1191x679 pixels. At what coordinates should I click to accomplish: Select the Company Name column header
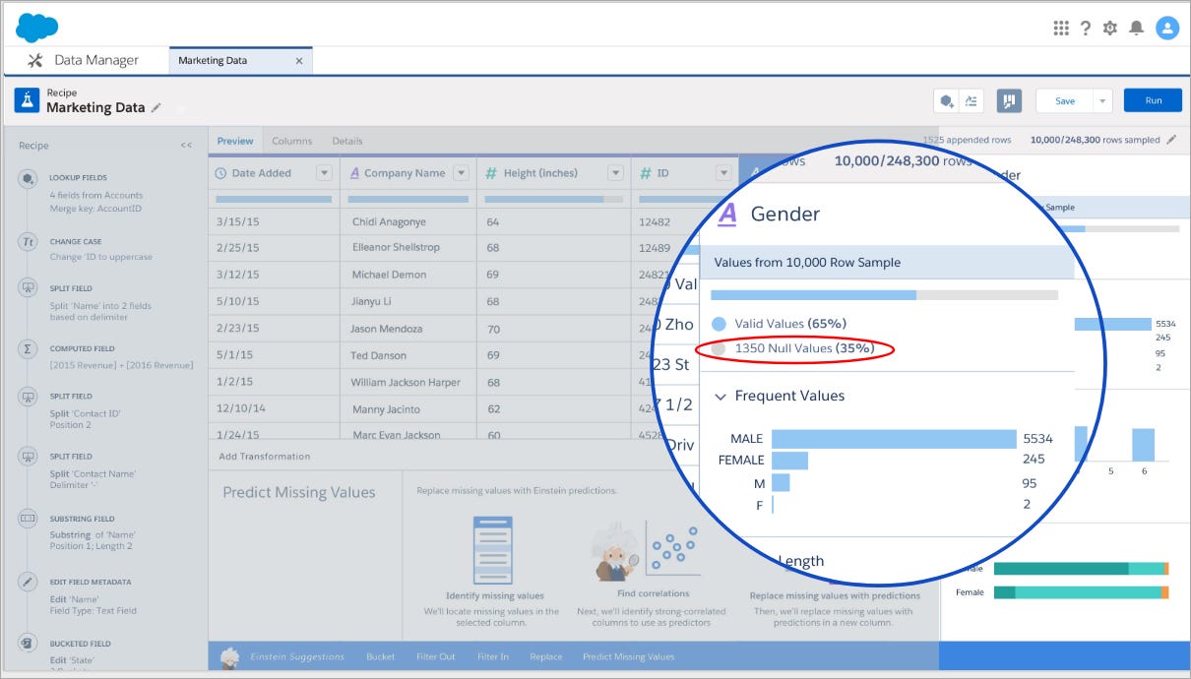(x=408, y=173)
